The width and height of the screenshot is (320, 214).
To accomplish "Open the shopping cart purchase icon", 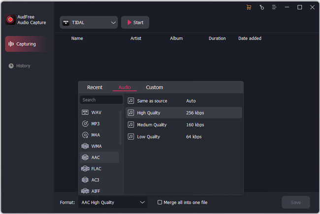I will 249,7.
